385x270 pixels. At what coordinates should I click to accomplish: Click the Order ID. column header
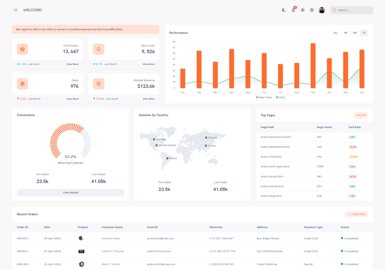tap(23, 227)
